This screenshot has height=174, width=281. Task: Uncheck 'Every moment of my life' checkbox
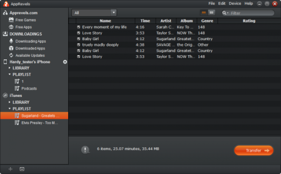click(79, 27)
